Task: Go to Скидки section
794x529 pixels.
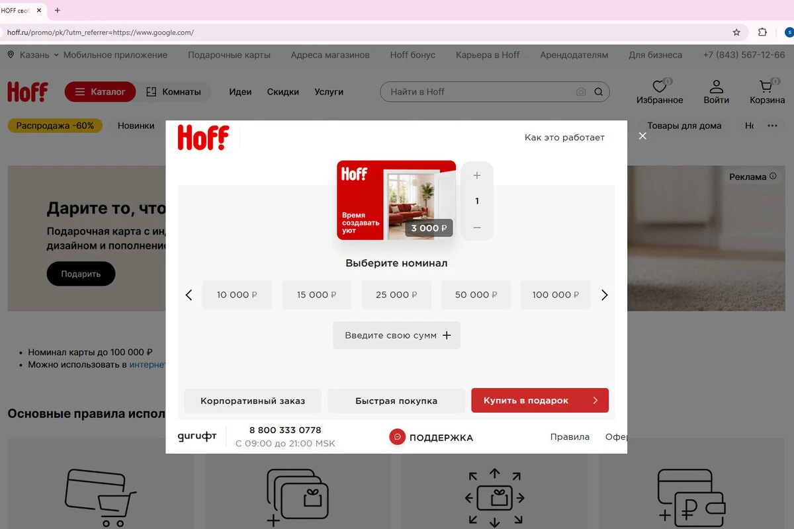Action: [283, 92]
